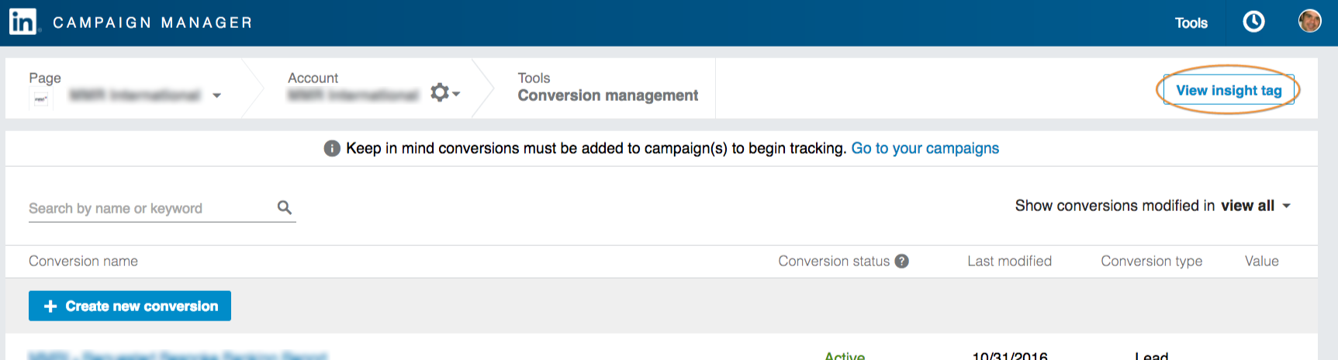Click Create new conversion button
Image resolution: width=1338 pixels, height=360 pixels.
[130, 306]
